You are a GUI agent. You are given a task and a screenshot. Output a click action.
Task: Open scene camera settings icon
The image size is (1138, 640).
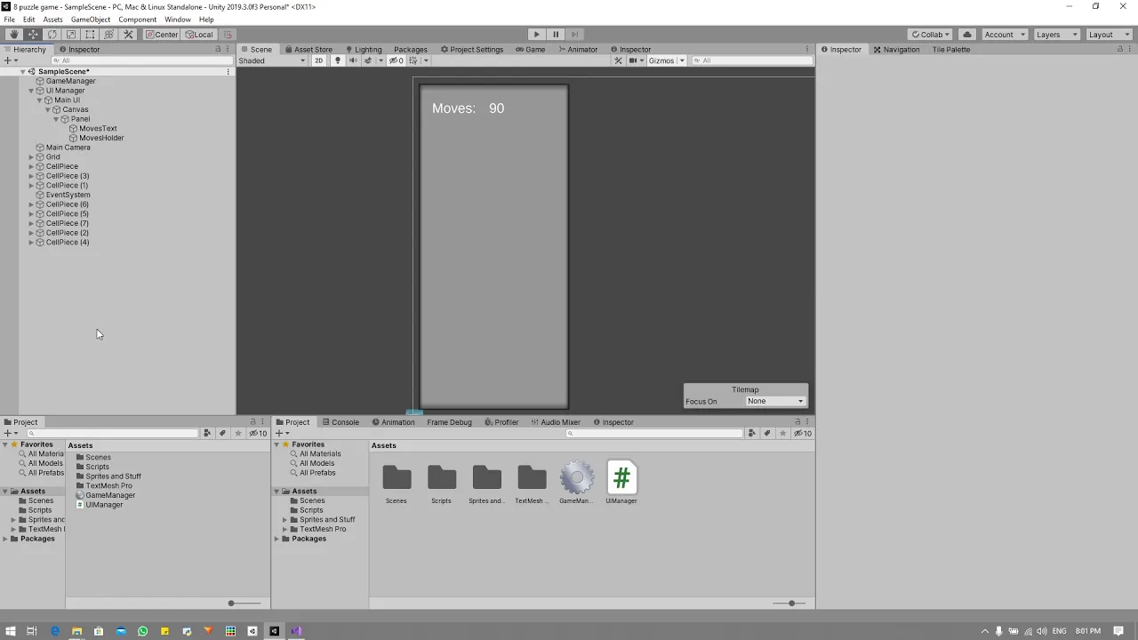click(x=635, y=60)
